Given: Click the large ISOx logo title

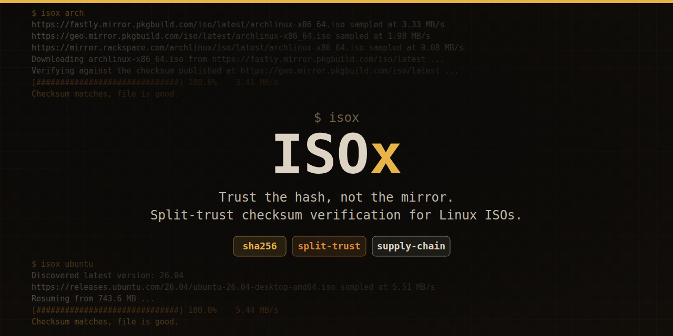Looking at the screenshot, I should (x=336, y=154).
